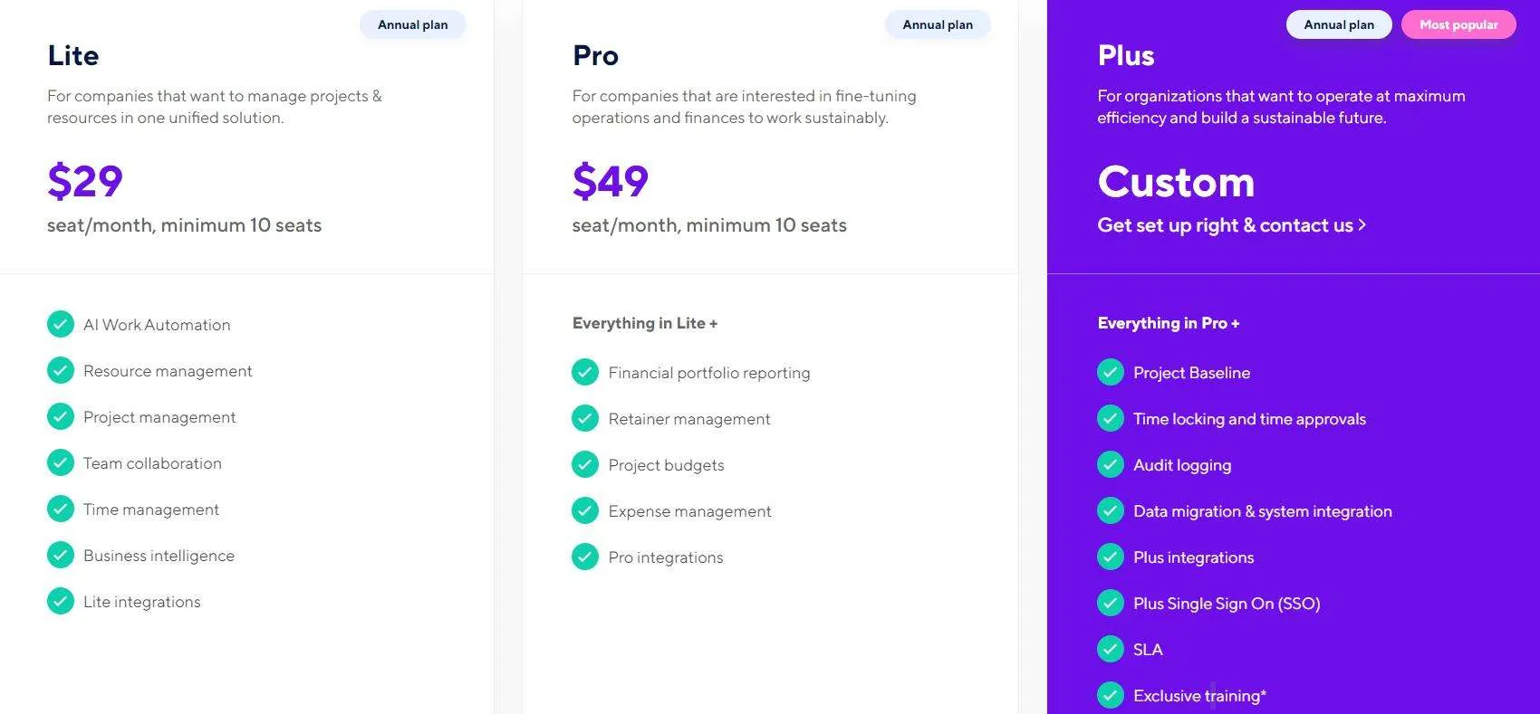Click the checkmark beside Lite integrations
Image resolution: width=1540 pixels, height=714 pixels.
(61, 601)
